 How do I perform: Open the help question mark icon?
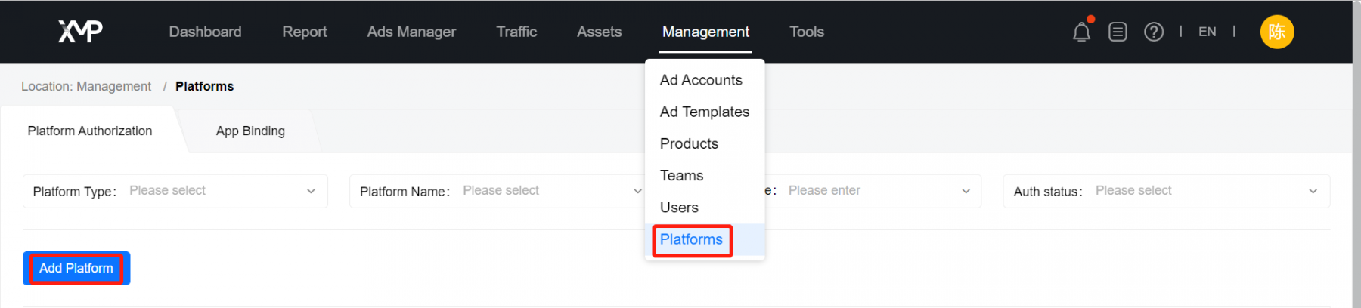1154,32
